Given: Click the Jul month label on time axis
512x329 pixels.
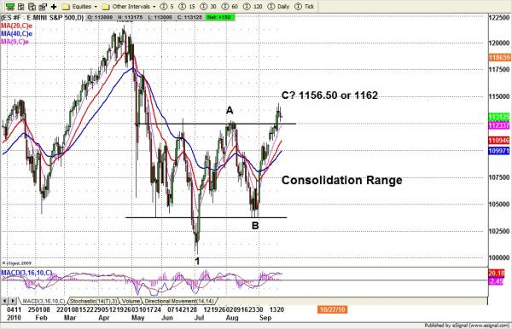Looking at the screenshot, I should point(200,318).
